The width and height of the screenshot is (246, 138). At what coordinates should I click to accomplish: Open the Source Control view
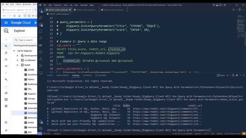coord(41,66)
